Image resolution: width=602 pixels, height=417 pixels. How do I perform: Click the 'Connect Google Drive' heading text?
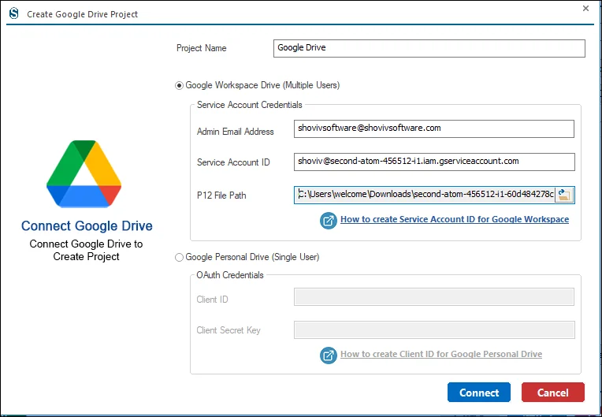point(87,225)
